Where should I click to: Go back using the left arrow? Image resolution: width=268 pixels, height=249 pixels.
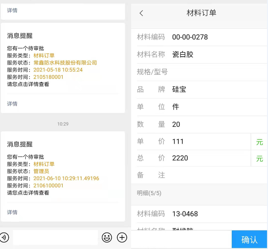click(141, 13)
